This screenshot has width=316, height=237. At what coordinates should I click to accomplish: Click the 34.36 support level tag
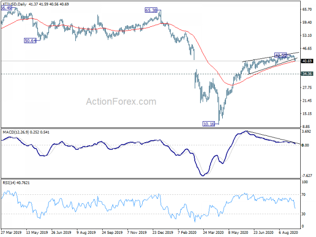coord(307,74)
